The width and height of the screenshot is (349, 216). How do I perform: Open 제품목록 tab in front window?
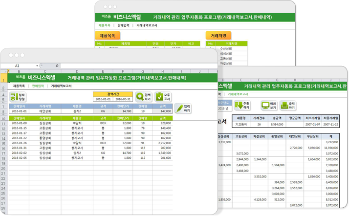[x=19, y=86]
